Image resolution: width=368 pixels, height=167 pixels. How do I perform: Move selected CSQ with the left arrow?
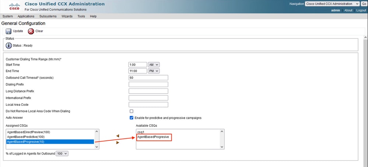[x=118, y=136]
